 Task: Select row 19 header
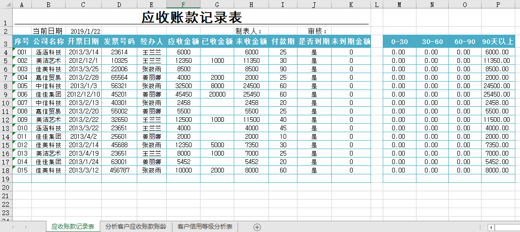(x=7, y=179)
